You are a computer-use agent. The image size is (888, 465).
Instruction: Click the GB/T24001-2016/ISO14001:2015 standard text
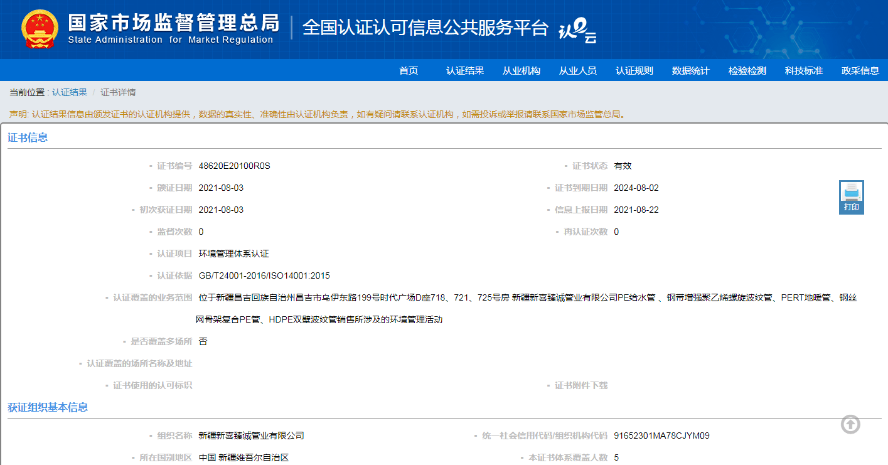coord(264,275)
